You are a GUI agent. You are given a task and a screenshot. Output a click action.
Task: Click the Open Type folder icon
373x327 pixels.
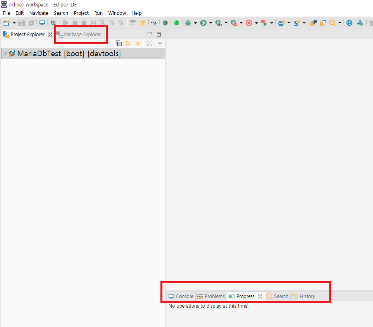point(314,23)
